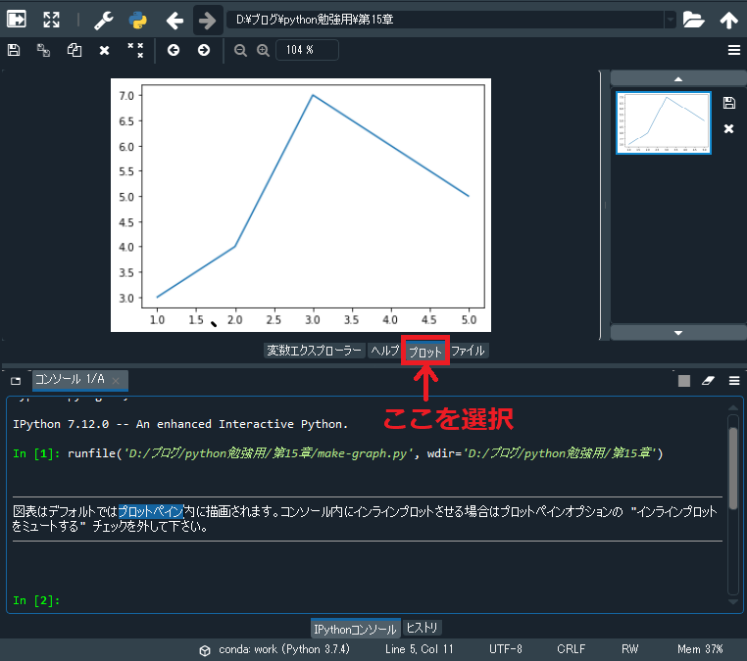
Task: Click the forward arrow in main toolbar
Action: 207,21
